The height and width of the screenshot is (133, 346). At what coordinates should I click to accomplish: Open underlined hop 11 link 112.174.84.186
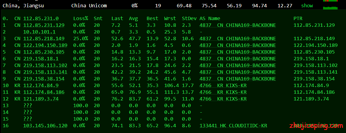point(44,92)
